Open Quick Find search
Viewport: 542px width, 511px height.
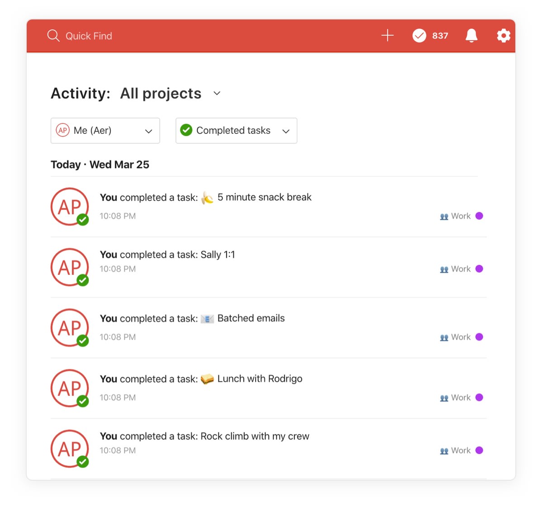89,36
